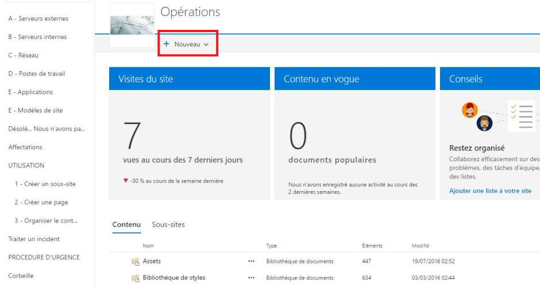Sort list by the Modifié column header
The width and height of the screenshot is (540, 288).
[421, 246]
